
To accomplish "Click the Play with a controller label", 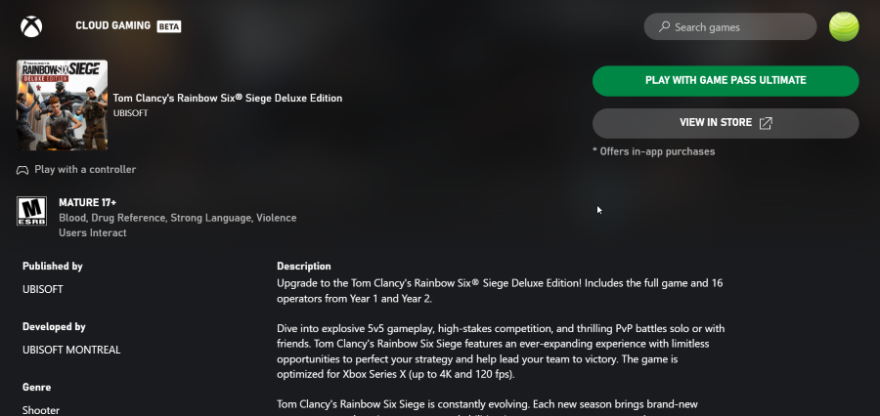I will [x=85, y=169].
